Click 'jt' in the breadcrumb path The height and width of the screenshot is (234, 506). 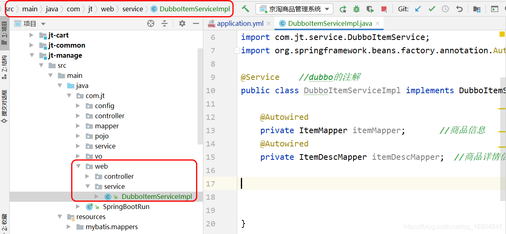(x=90, y=9)
